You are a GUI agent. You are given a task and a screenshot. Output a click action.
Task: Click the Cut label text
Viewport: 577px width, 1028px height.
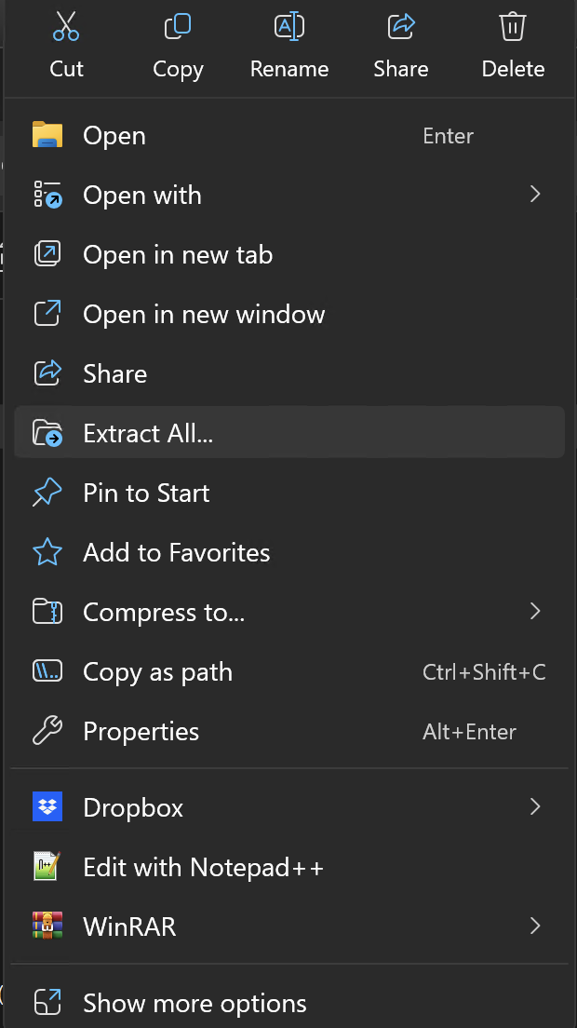pyautogui.click(x=66, y=69)
